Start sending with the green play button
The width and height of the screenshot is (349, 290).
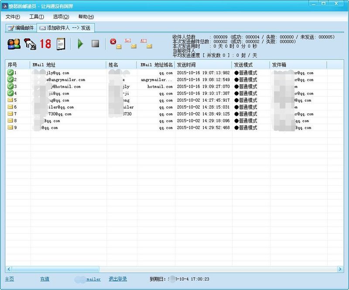[80, 44]
